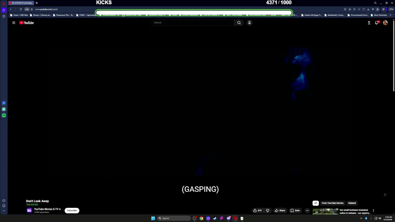Start voice search with the microphone

[249, 23]
